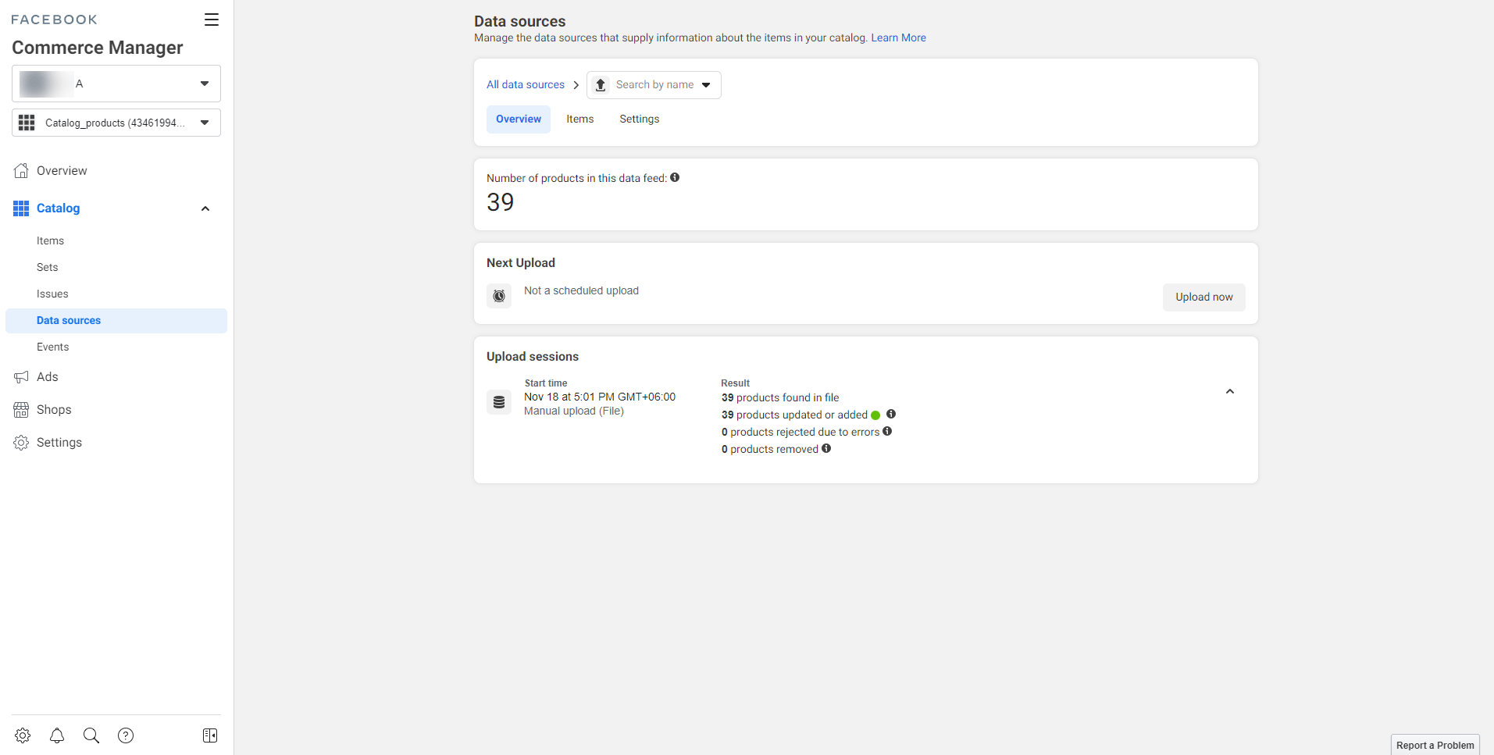Click the home icon next to Overview
1494x755 pixels.
pyautogui.click(x=21, y=170)
